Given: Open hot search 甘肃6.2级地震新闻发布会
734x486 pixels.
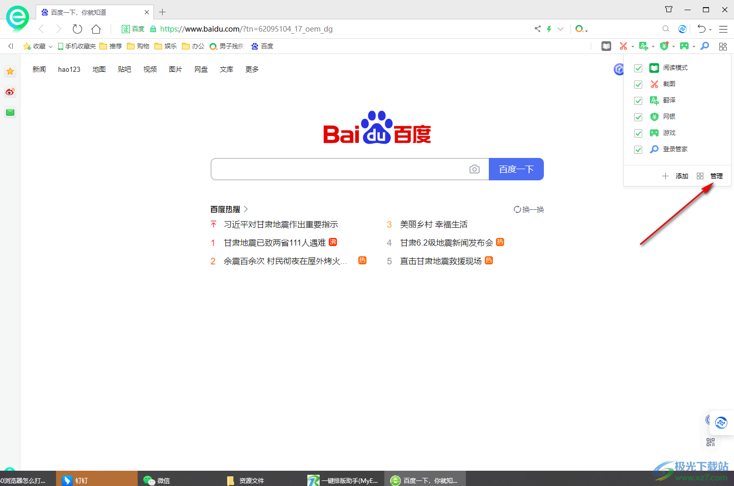Looking at the screenshot, I should pyautogui.click(x=447, y=242).
